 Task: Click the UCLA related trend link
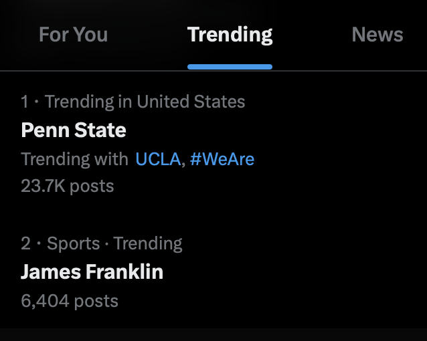tap(158, 159)
